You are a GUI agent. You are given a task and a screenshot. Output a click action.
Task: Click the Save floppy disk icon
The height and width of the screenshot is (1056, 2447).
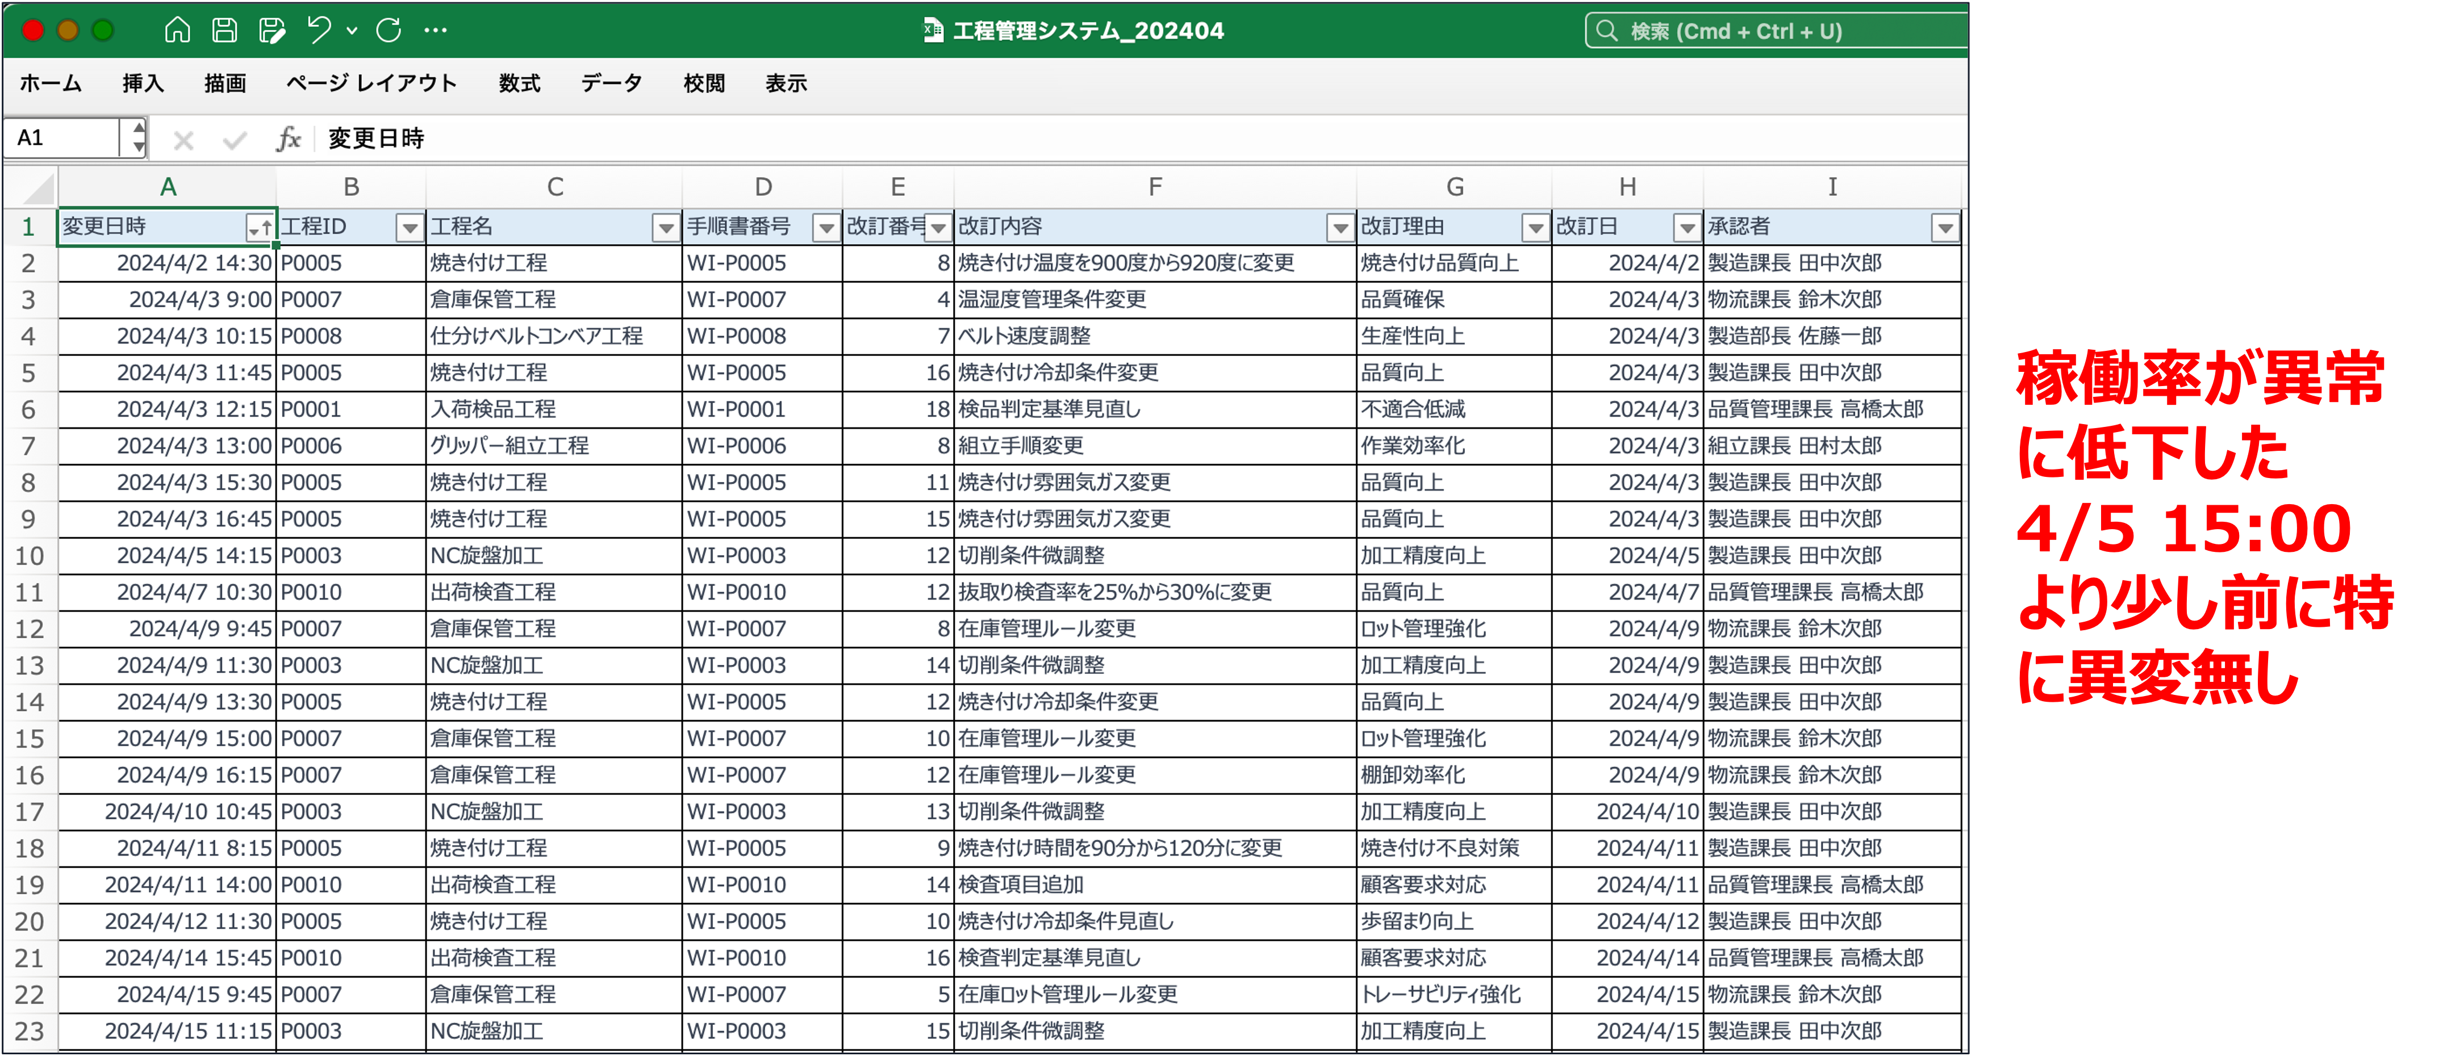[x=224, y=31]
